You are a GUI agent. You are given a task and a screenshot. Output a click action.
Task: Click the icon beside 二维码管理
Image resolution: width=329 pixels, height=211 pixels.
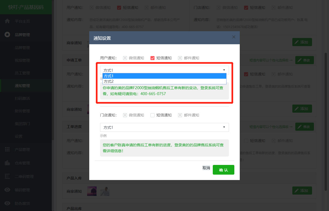pyautogui.click(x=7, y=176)
